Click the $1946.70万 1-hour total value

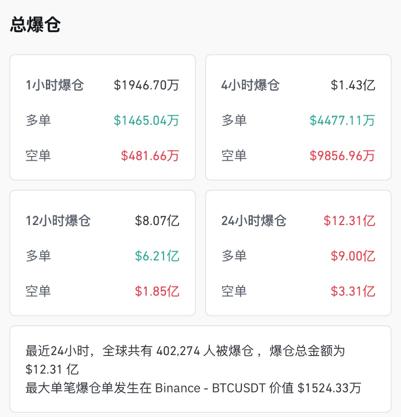tap(146, 85)
